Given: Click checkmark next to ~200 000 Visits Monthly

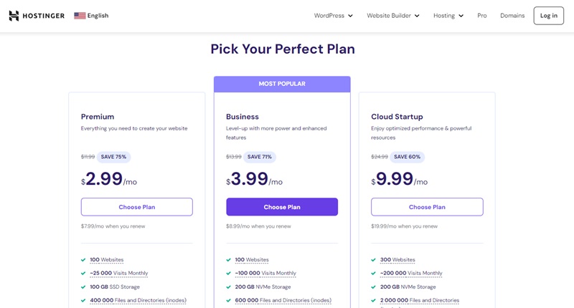Looking at the screenshot, I should [373, 274].
